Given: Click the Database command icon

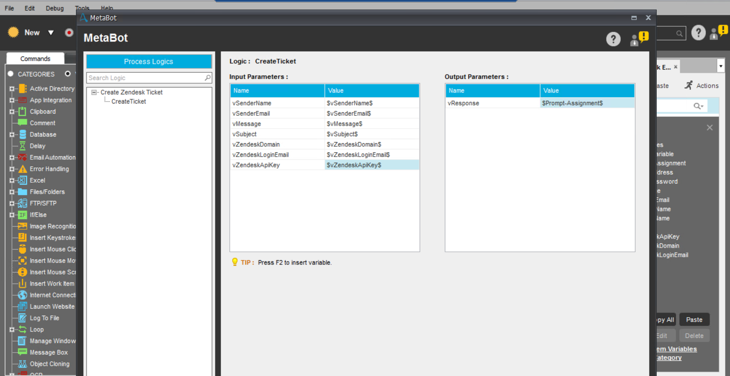Looking at the screenshot, I should 23,135.
